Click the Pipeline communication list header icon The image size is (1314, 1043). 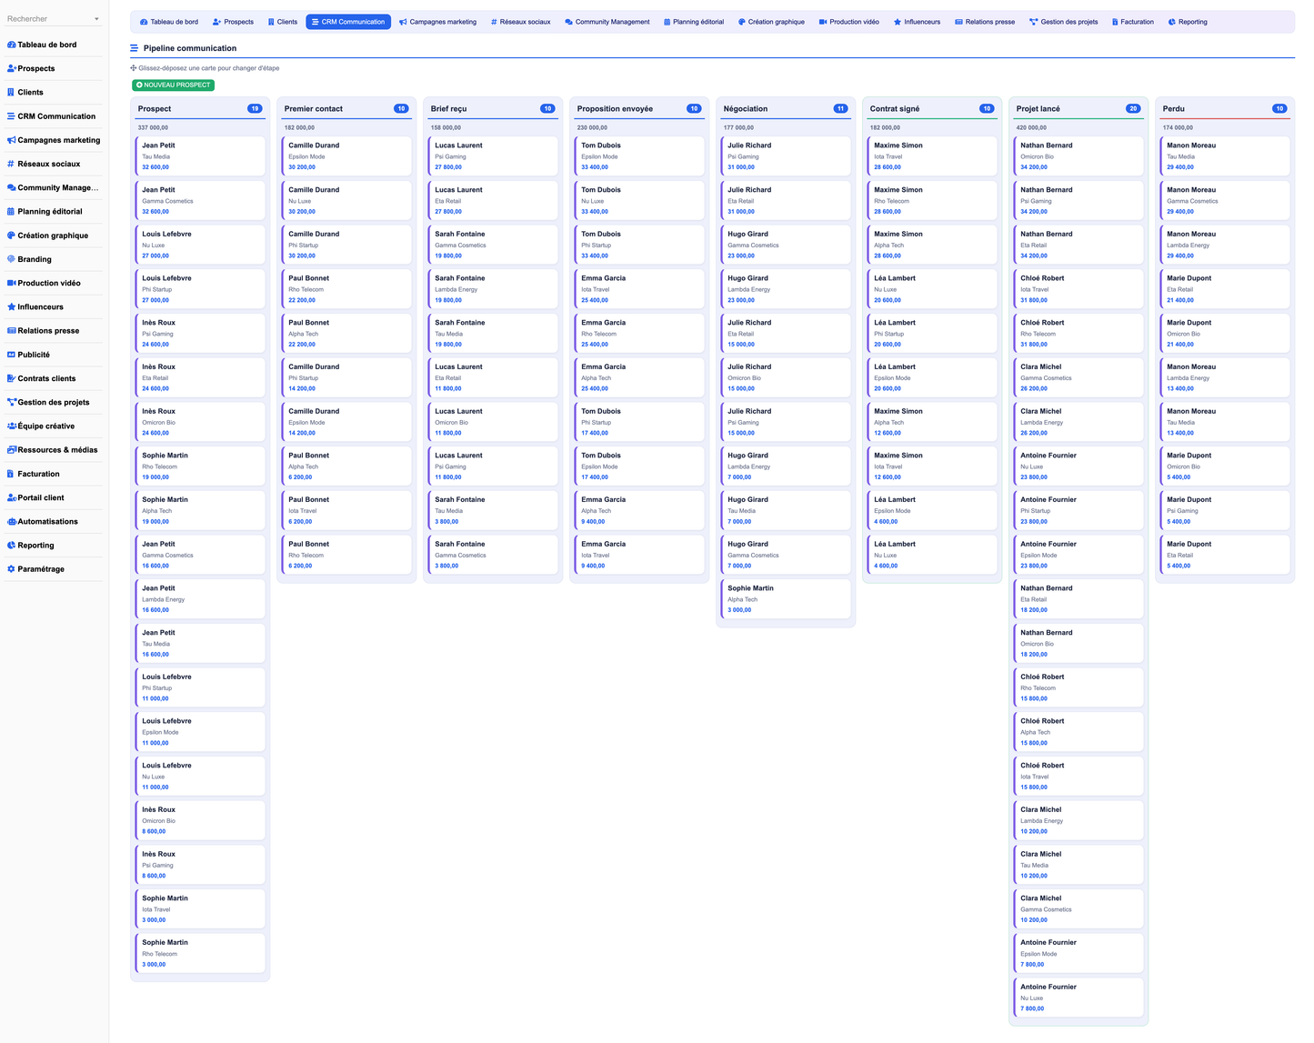135,48
